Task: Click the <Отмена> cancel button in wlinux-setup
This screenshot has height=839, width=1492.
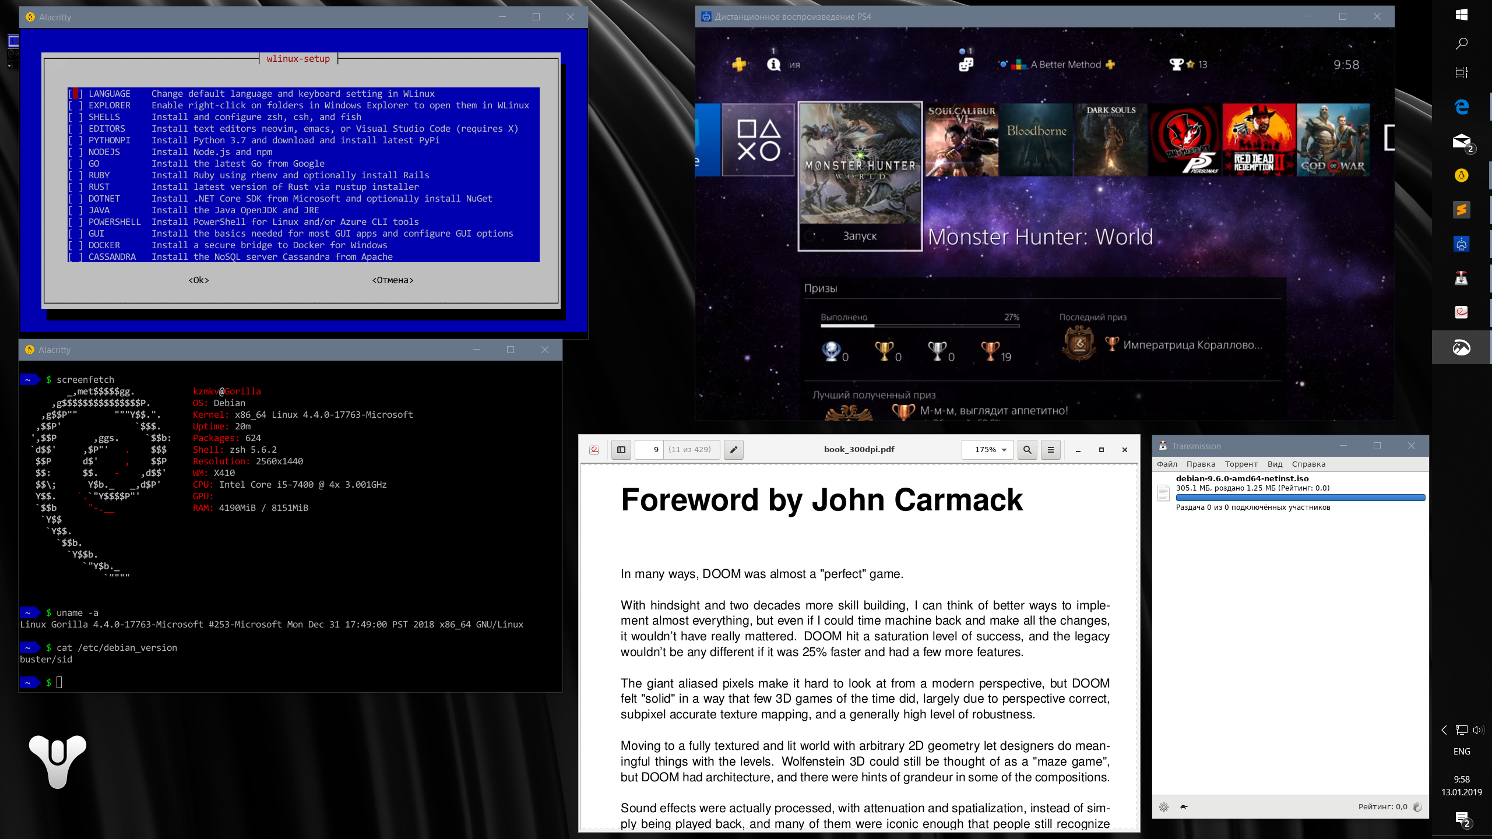Action: [393, 280]
